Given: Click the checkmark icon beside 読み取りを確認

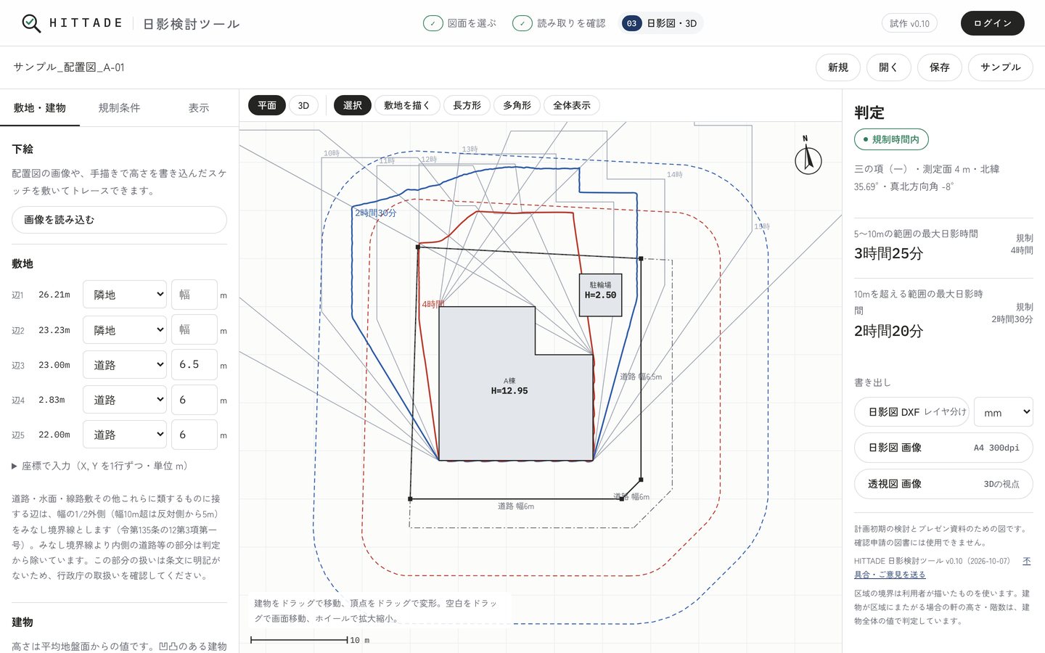Looking at the screenshot, I should (522, 23).
